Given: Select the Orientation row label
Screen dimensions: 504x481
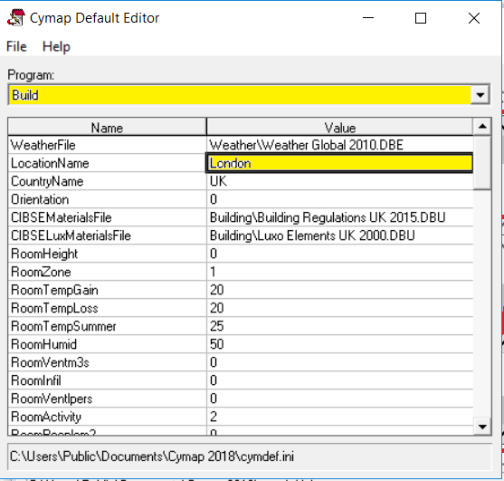Looking at the screenshot, I should tap(107, 199).
